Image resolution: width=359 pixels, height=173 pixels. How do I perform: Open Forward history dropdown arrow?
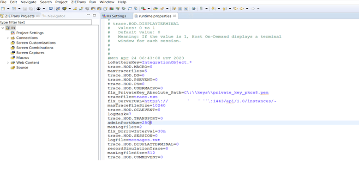point(258,9)
